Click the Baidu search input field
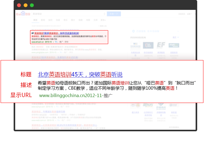The height and width of the screenshot is (147, 204). 68,14
